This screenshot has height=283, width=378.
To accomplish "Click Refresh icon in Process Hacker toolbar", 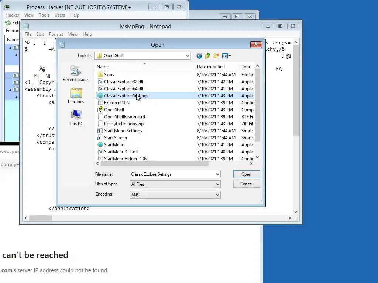I will (8, 22).
